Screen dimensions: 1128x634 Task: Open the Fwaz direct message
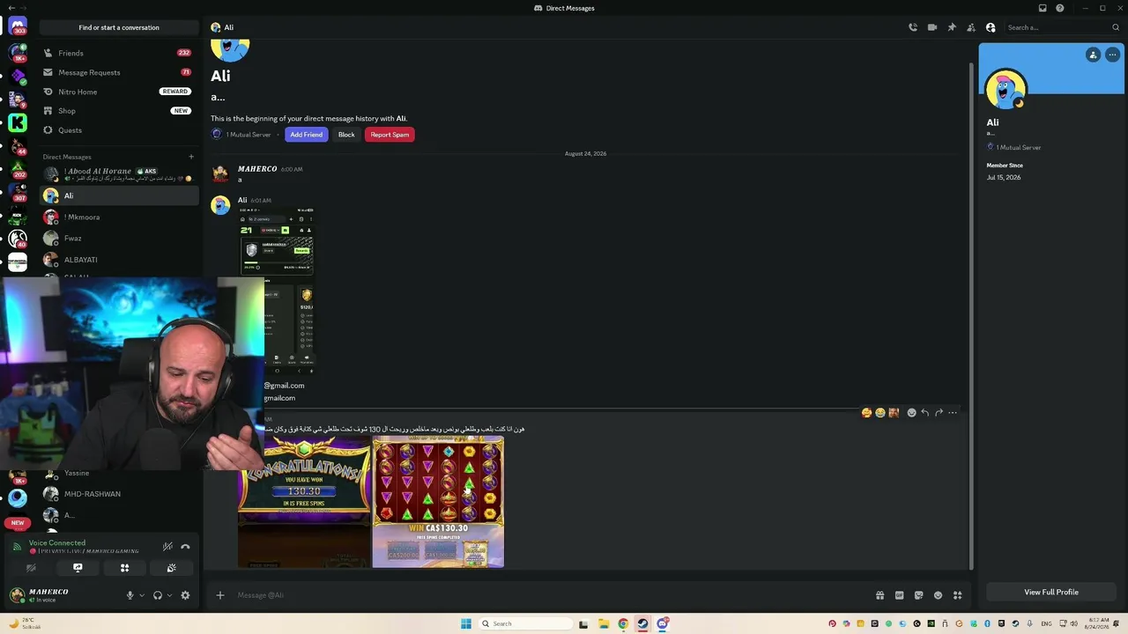(119, 238)
